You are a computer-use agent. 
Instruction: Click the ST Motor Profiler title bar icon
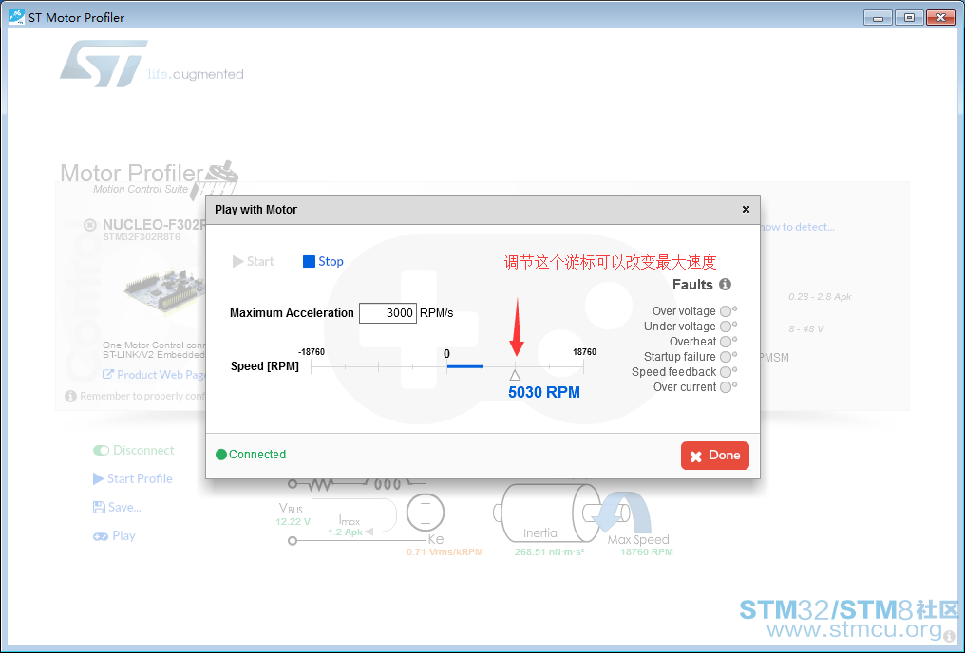[16, 17]
